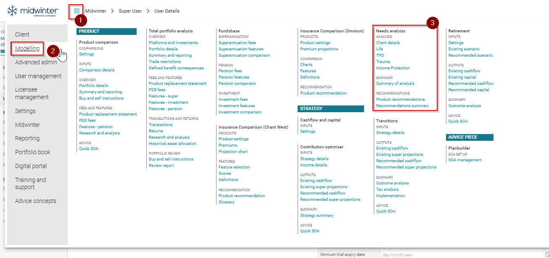This screenshot has width=549, height=258.
Task: Open SOA management under Planbuilder
Action: (465, 160)
